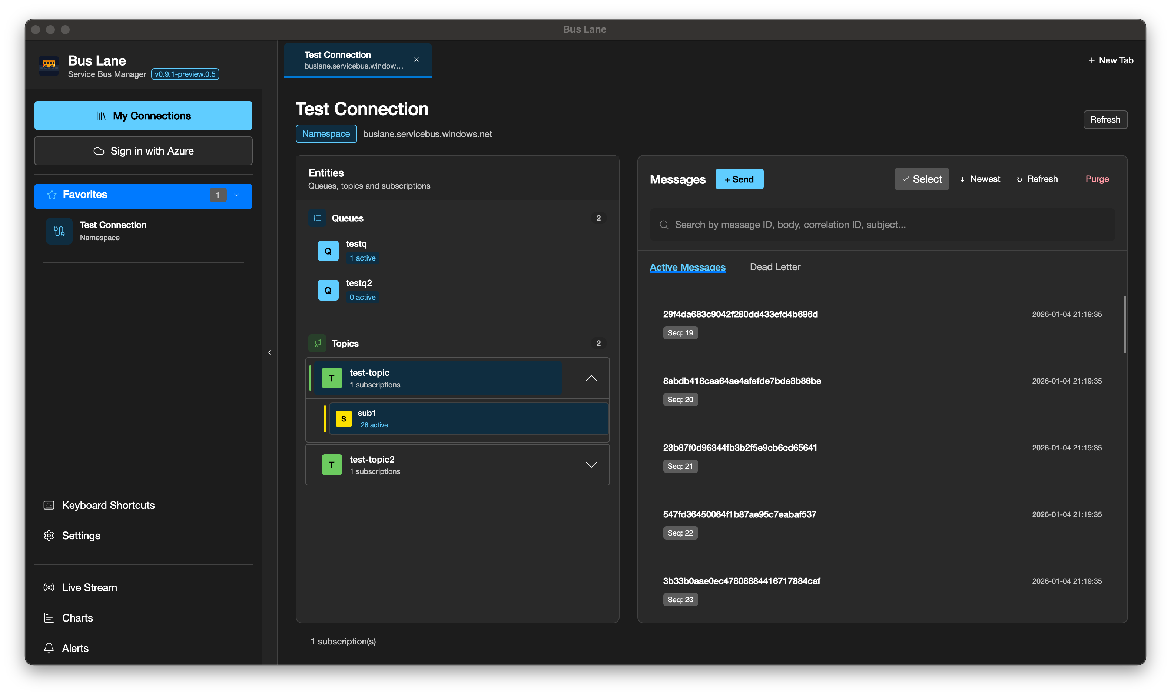Open the Favorites dropdown chevron
1171x696 pixels.
(x=236, y=195)
